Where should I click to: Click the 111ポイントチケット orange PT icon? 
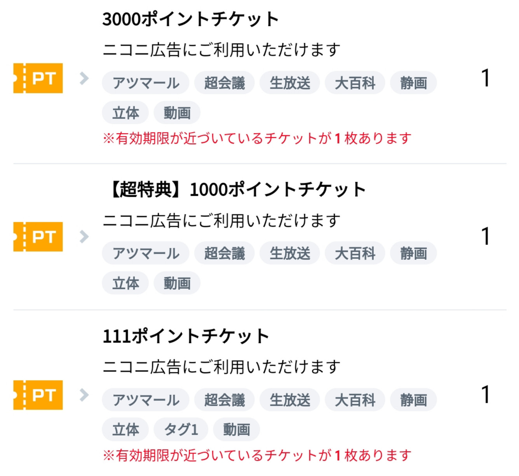[x=38, y=395]
